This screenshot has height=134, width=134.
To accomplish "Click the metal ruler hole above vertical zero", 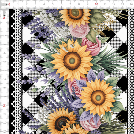I will click(4, 15).
